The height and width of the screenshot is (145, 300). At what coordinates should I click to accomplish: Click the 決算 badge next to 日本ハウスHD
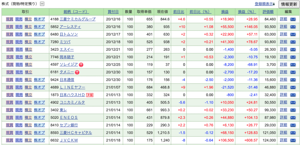click(90, 95)
